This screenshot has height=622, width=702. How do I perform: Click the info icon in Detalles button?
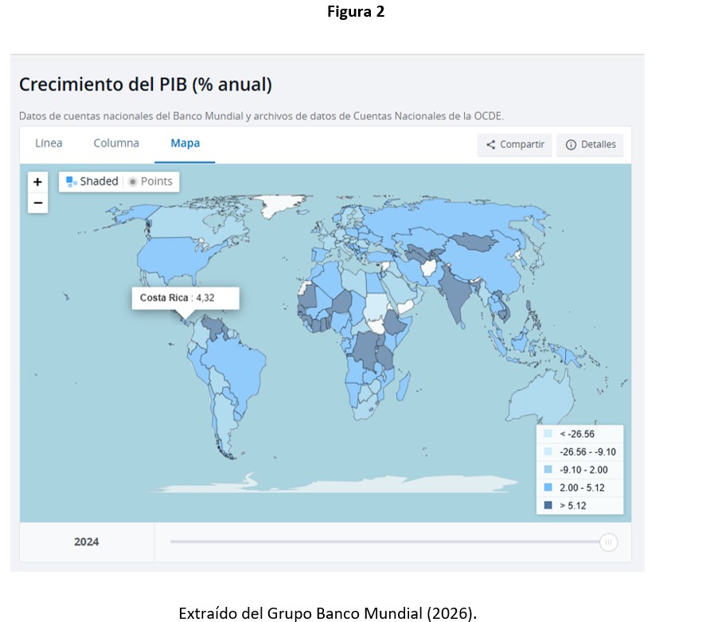click(570, 145)
